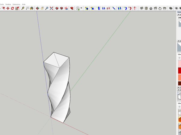Select the Paint Bucket tool
The height and width of the screenshot is (135, 181).
coord(32,8)
